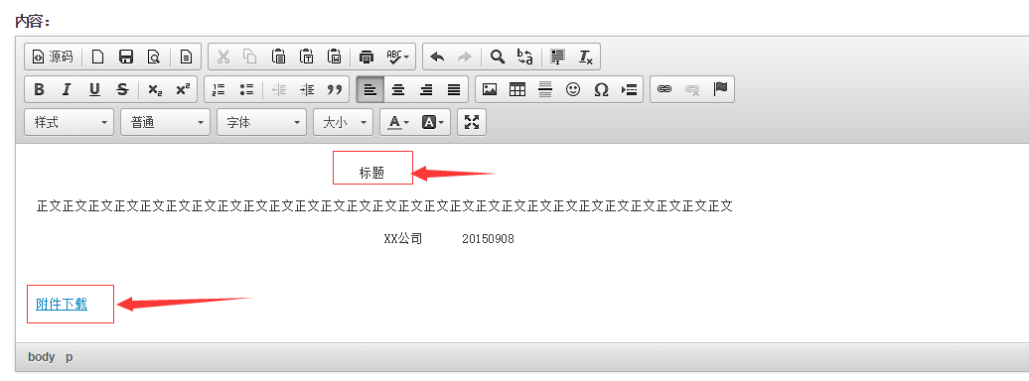Toggle Bold formatting

pos(39,90)
